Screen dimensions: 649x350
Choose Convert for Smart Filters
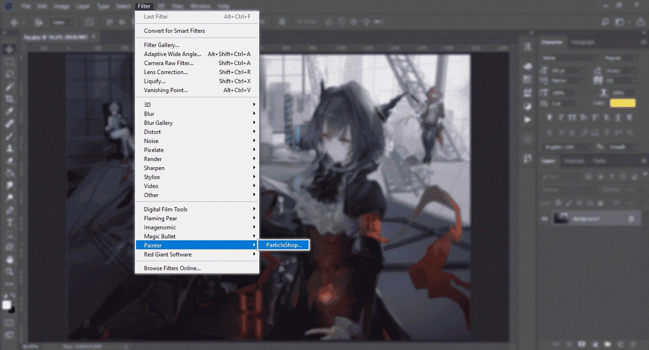(197, 31)
